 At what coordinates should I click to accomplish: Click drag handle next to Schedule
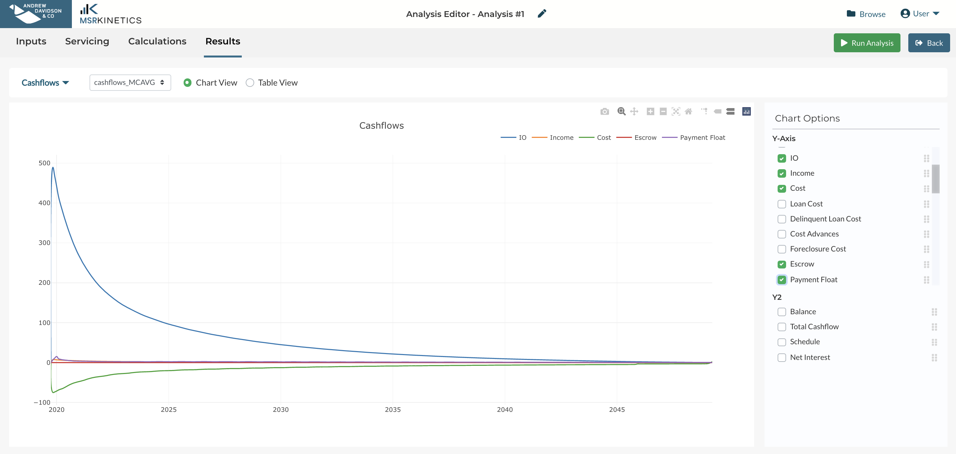coord(934,342)
